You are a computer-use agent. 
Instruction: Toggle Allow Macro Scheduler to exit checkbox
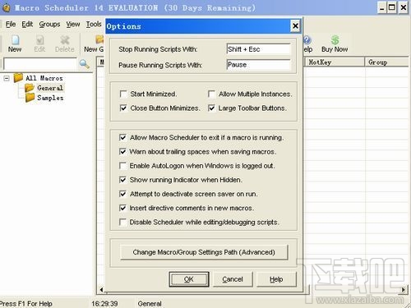(x=122, y=137)
